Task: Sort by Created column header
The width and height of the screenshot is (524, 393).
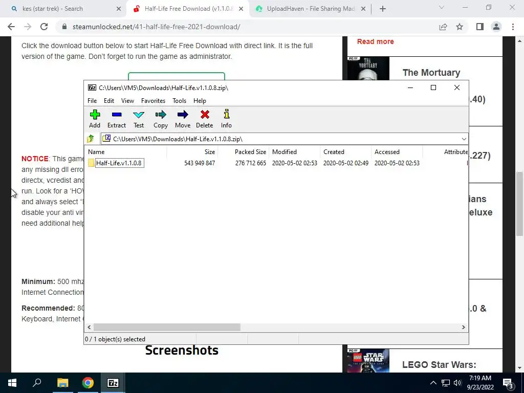Action: 345,151
